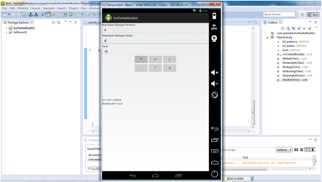This screenshot has height=182, width=322.
Task: Click the Eclipse Print toolbar icon
Action: pos(24,14)
